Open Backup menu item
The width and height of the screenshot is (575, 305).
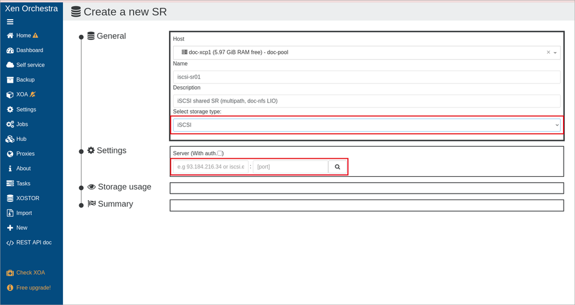pos(25,80)
